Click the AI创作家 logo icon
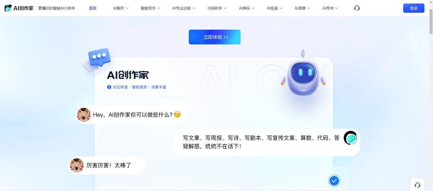The image size is (433, 191). pos(8,8)
